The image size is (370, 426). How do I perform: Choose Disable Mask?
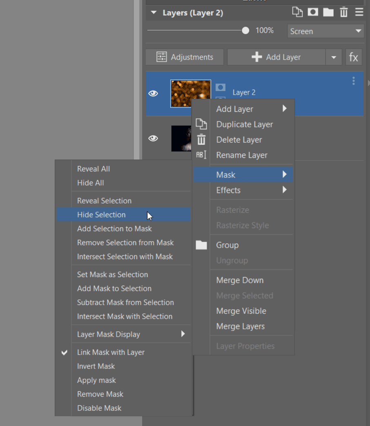pyautogui.click(x=99, y=408)
